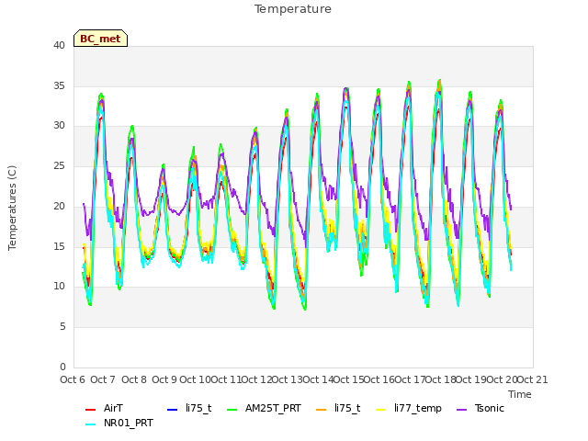
Task: Click the 35 y-axis tick label
Action: (x=59, y=85)
